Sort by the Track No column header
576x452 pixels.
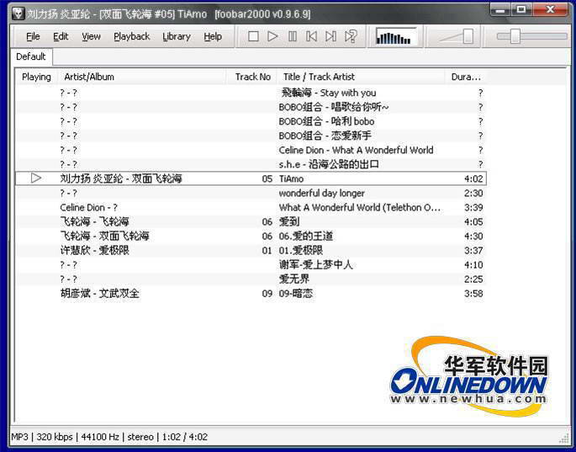(x=253, y=77)
